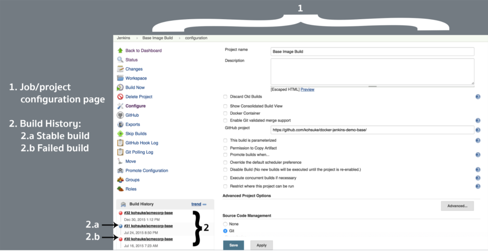Click red status ball of build #32
488x251 pixels.
(121, 213)
